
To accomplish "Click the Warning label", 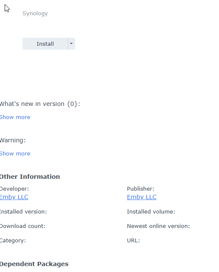I will (x=13, y=140).
